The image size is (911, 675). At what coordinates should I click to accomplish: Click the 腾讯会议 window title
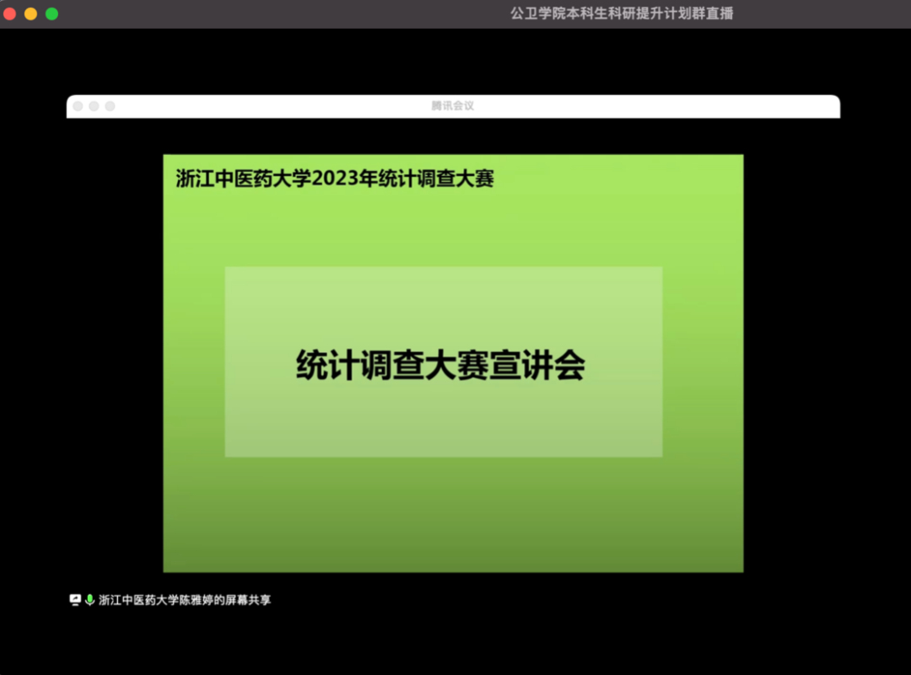pyautogui.click(x=452, y=106)
